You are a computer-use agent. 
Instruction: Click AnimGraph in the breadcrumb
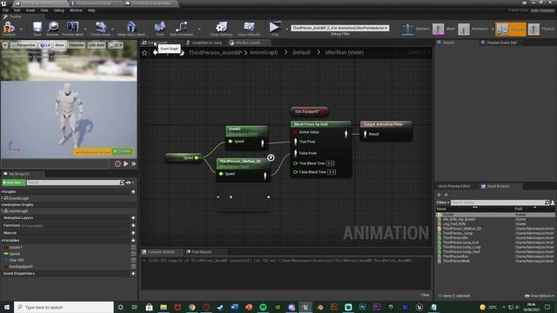[264, 52]
